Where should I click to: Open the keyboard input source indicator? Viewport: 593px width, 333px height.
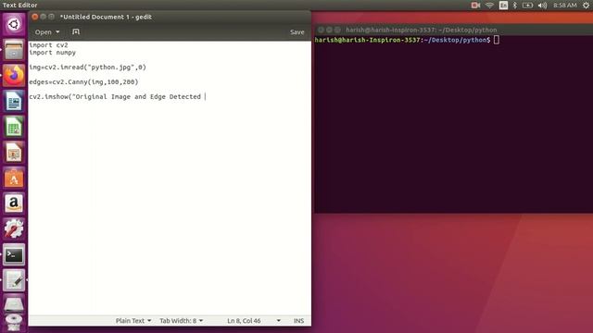point(503,6)
